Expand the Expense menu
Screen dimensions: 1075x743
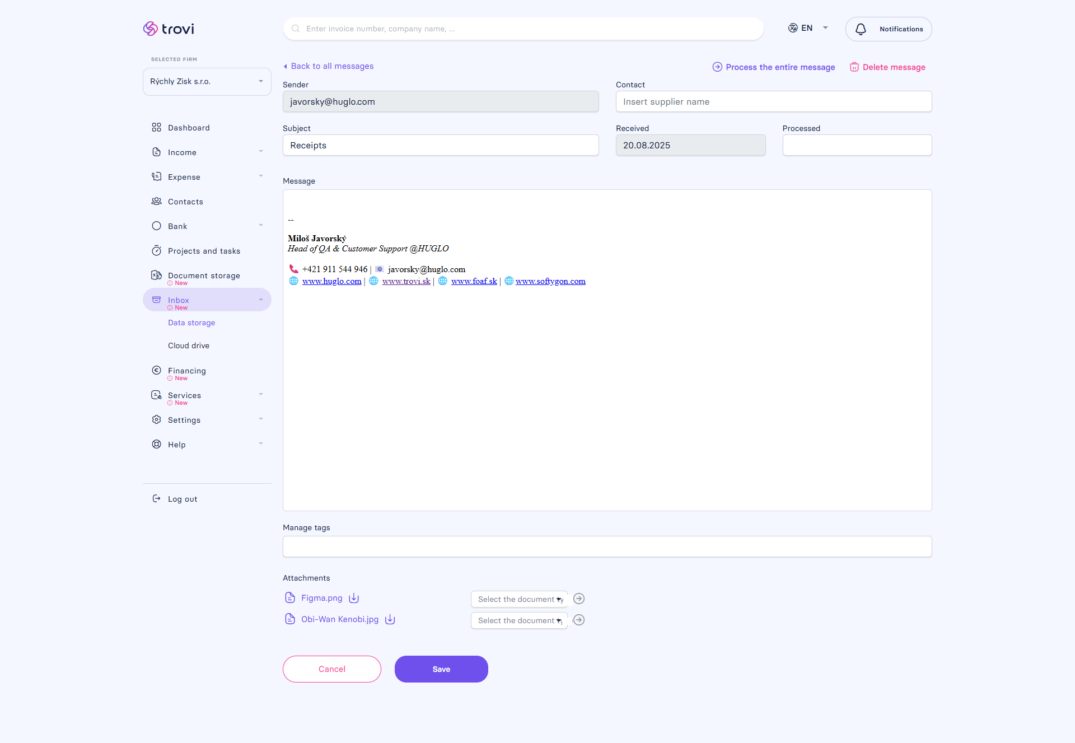pos(261,176)
